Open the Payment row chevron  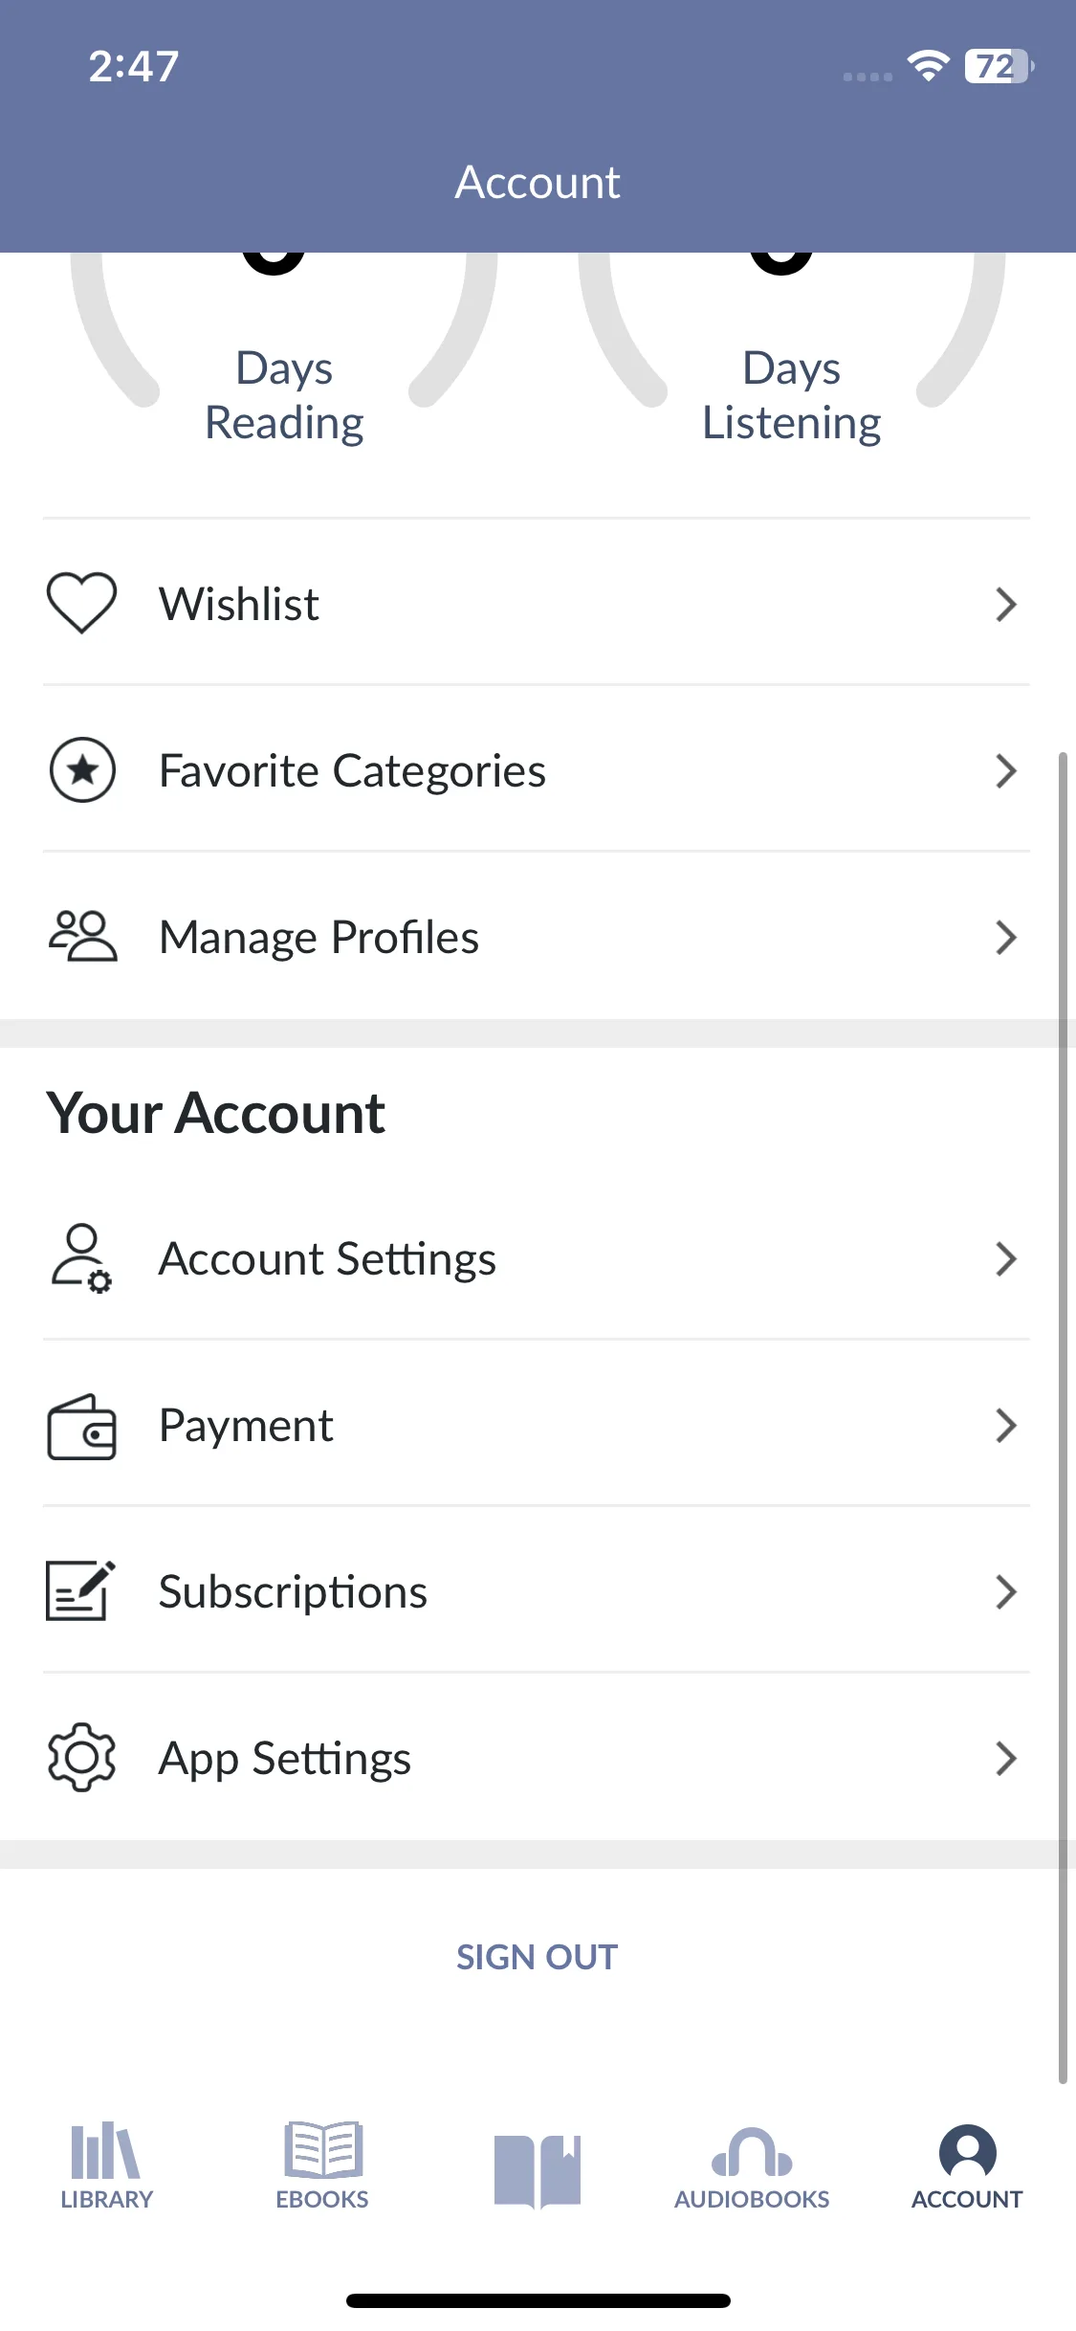click(x=1005, y=1426)
